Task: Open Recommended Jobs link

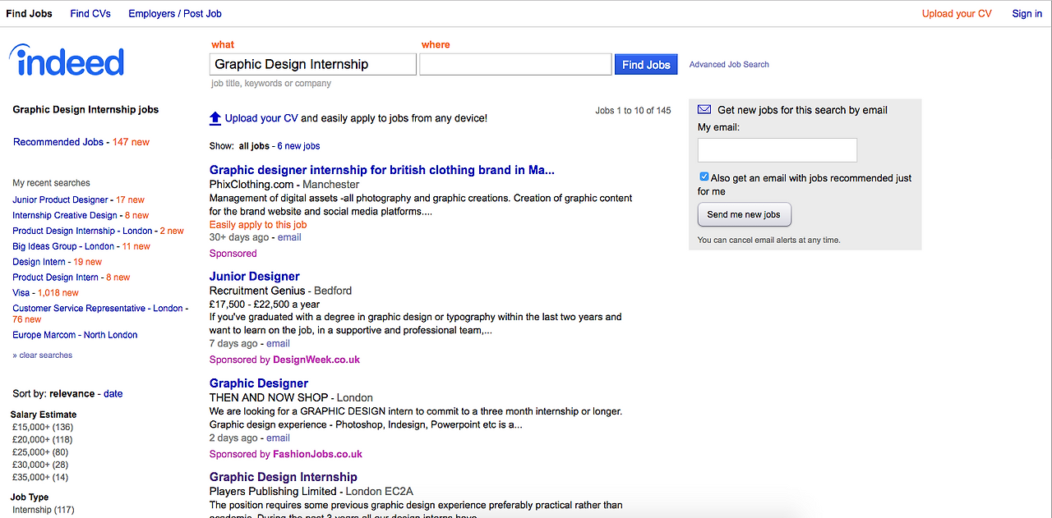Action: click(58, 142)
